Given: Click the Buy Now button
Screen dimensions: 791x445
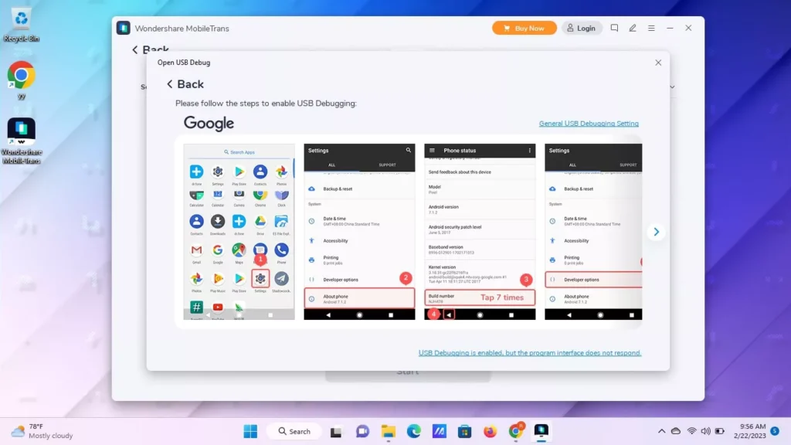Looking at the screenshot, I should pyautogui.click(x=524, y=27).
